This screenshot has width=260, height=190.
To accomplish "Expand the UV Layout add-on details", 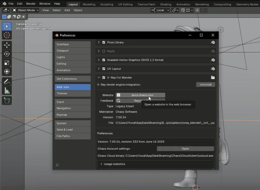I will pyautogui.click(x=99, y=69).
